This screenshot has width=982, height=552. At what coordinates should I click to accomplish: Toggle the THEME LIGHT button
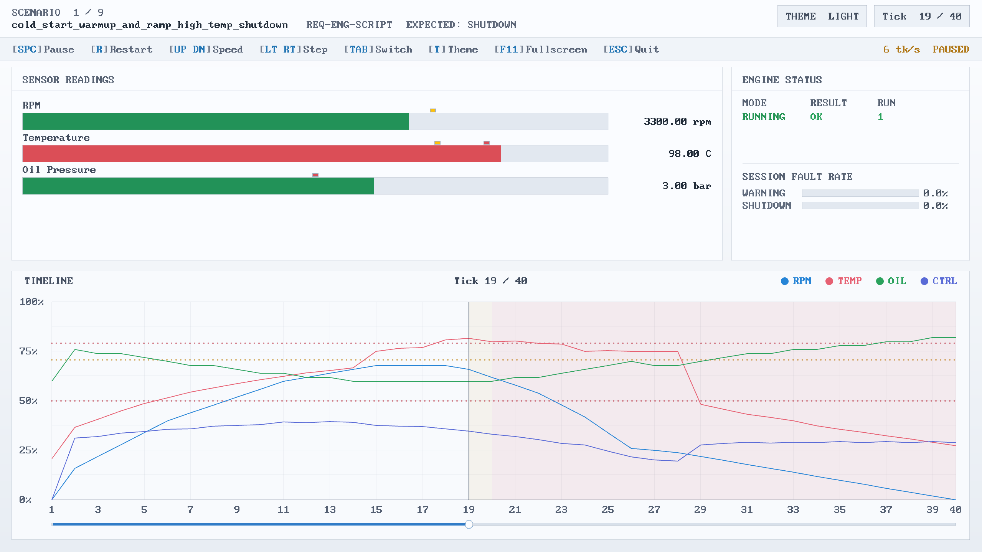click(x=822, y=16)
